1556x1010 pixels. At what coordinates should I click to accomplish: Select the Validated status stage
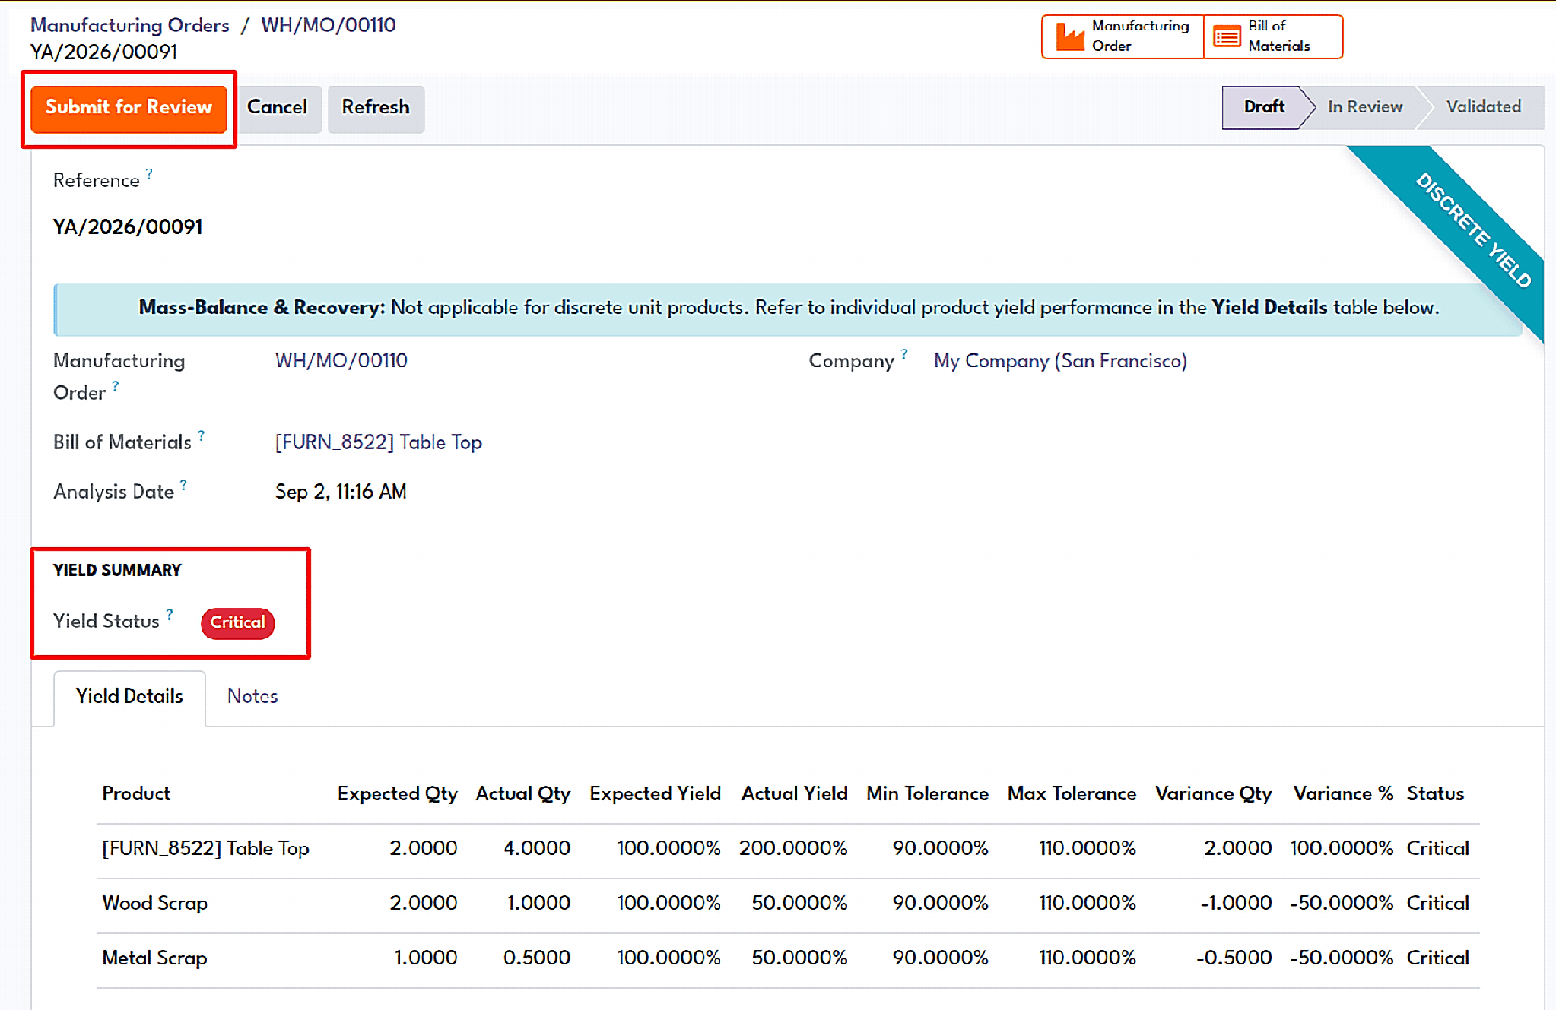(x=1483, y=107)
